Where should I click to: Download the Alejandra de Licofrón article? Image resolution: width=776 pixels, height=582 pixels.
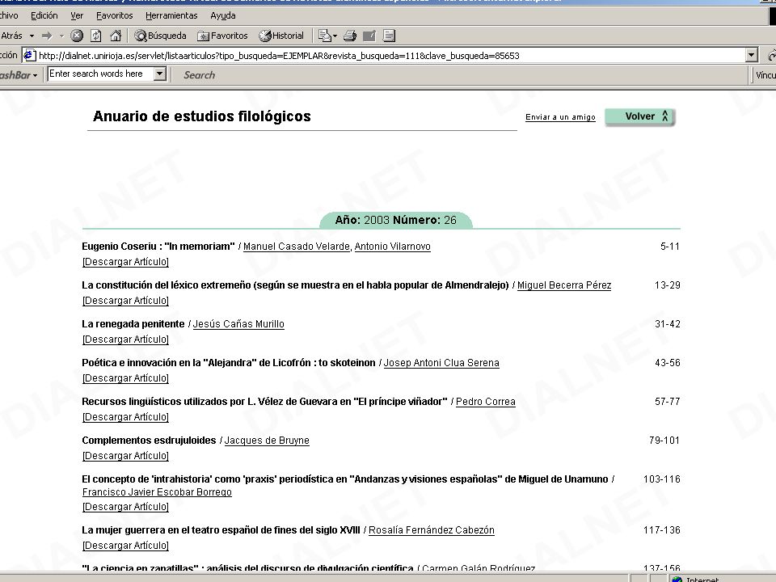click(126, 378)
